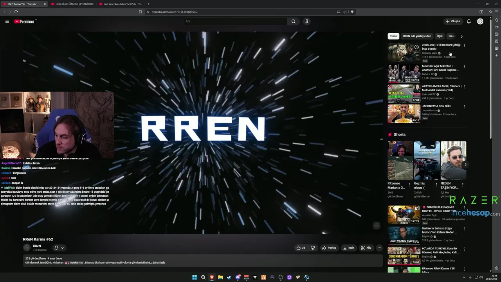Show more filter chips with arrow
Image resolution: width=501 pixels, height=282 pixels.
(461, 36)
